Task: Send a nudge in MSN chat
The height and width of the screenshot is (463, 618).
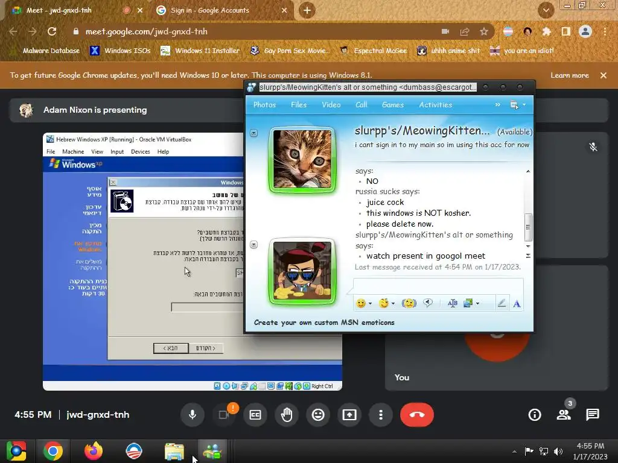Action: [409, 303]
